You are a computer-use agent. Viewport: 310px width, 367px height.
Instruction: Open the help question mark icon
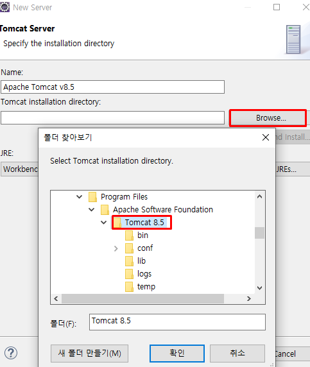(x=11, y=353)
